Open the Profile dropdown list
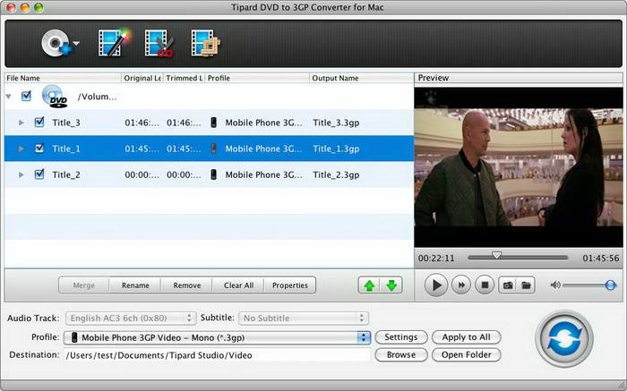This screenshot has width=627, height=391. pos(217,337)
